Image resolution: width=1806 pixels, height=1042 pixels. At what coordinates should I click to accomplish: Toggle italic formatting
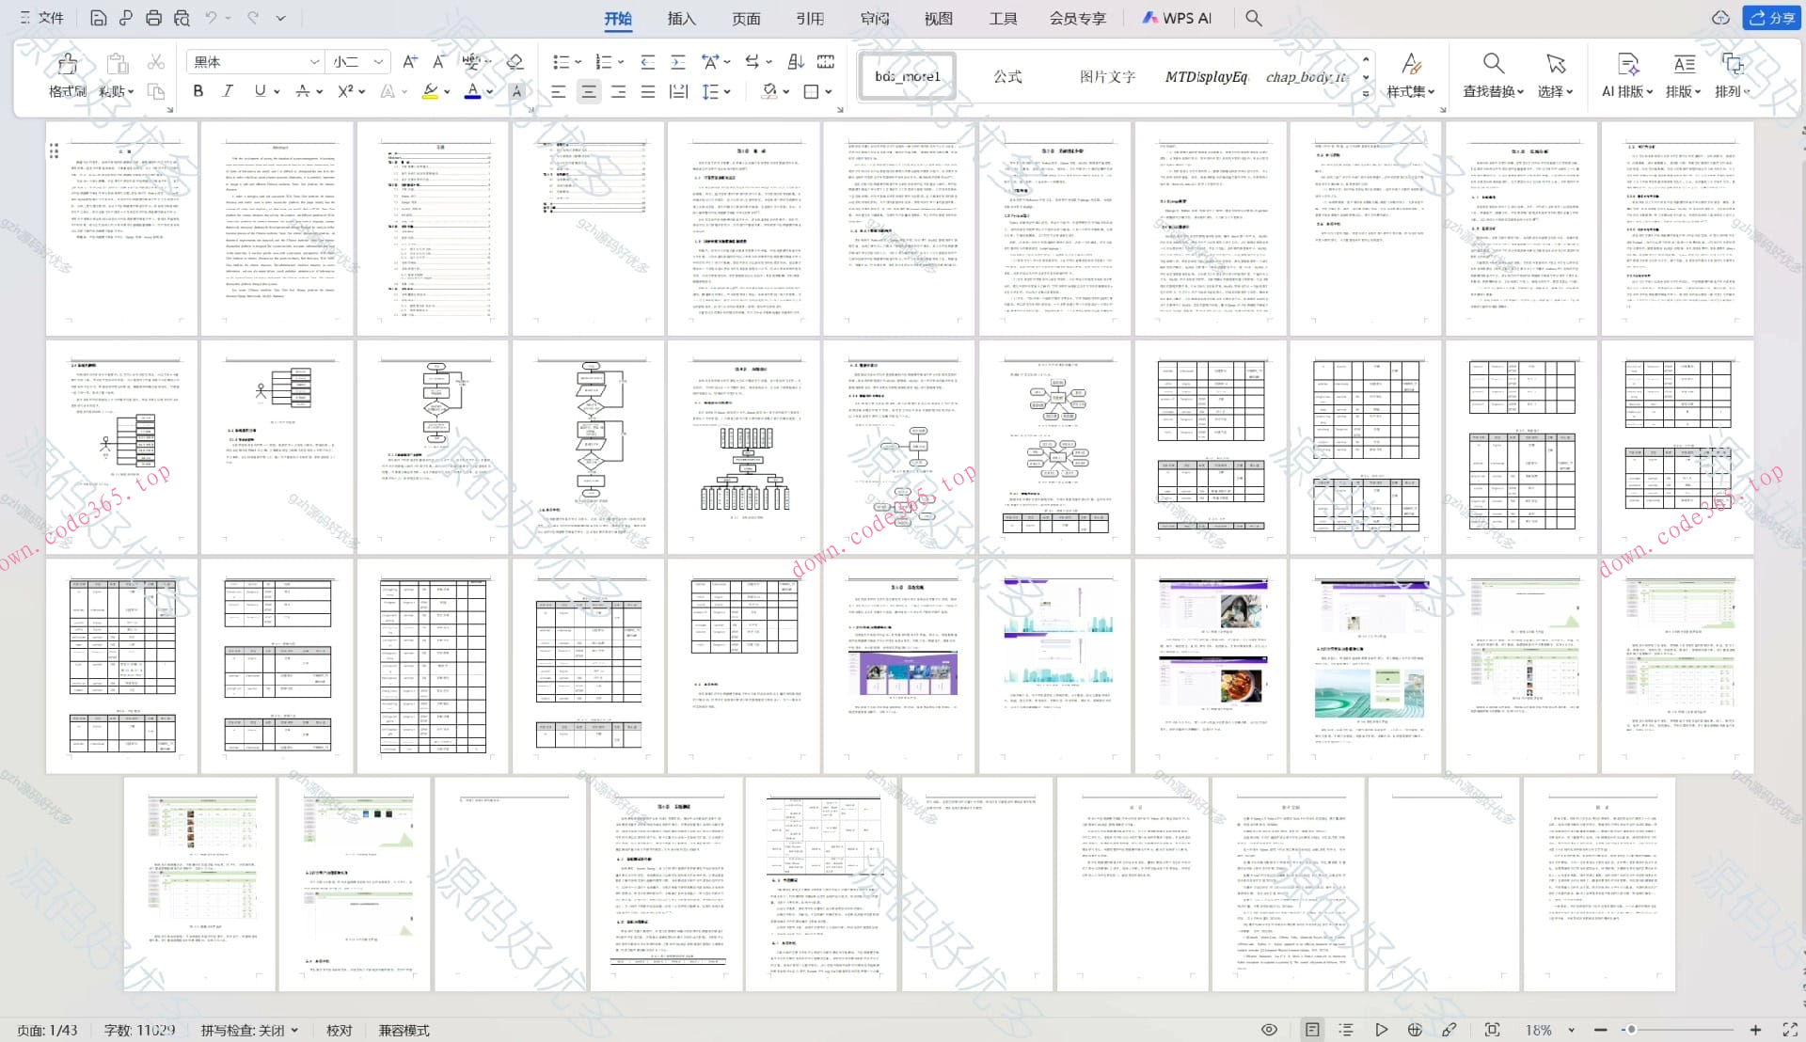(x=228, y=91)
